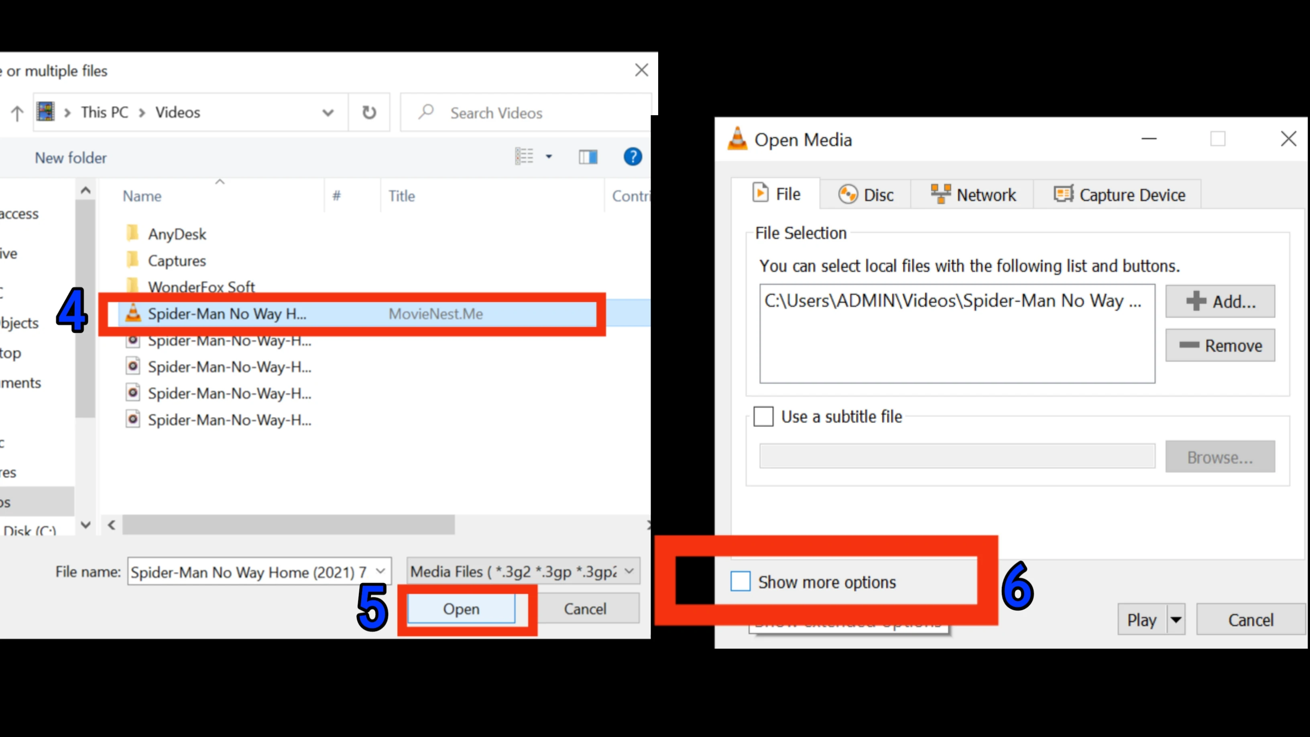Click the refresh icon beside address bar
This screenshot has width=1310, height=737.
click(369, 112)
